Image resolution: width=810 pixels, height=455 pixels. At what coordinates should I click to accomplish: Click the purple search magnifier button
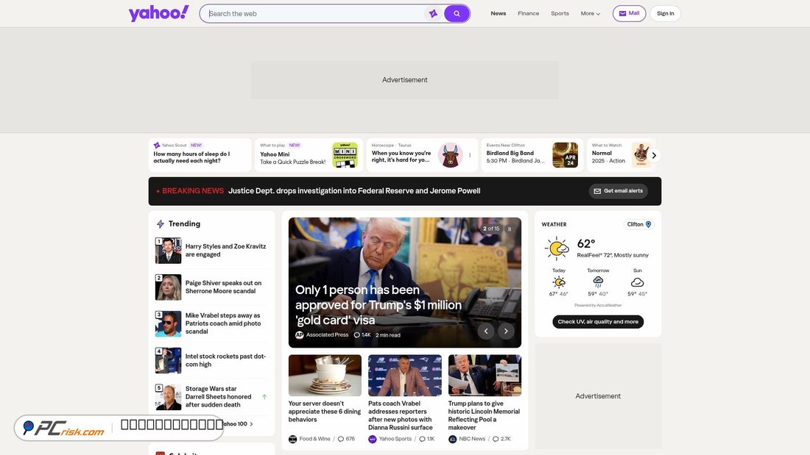tap(457, 13)
